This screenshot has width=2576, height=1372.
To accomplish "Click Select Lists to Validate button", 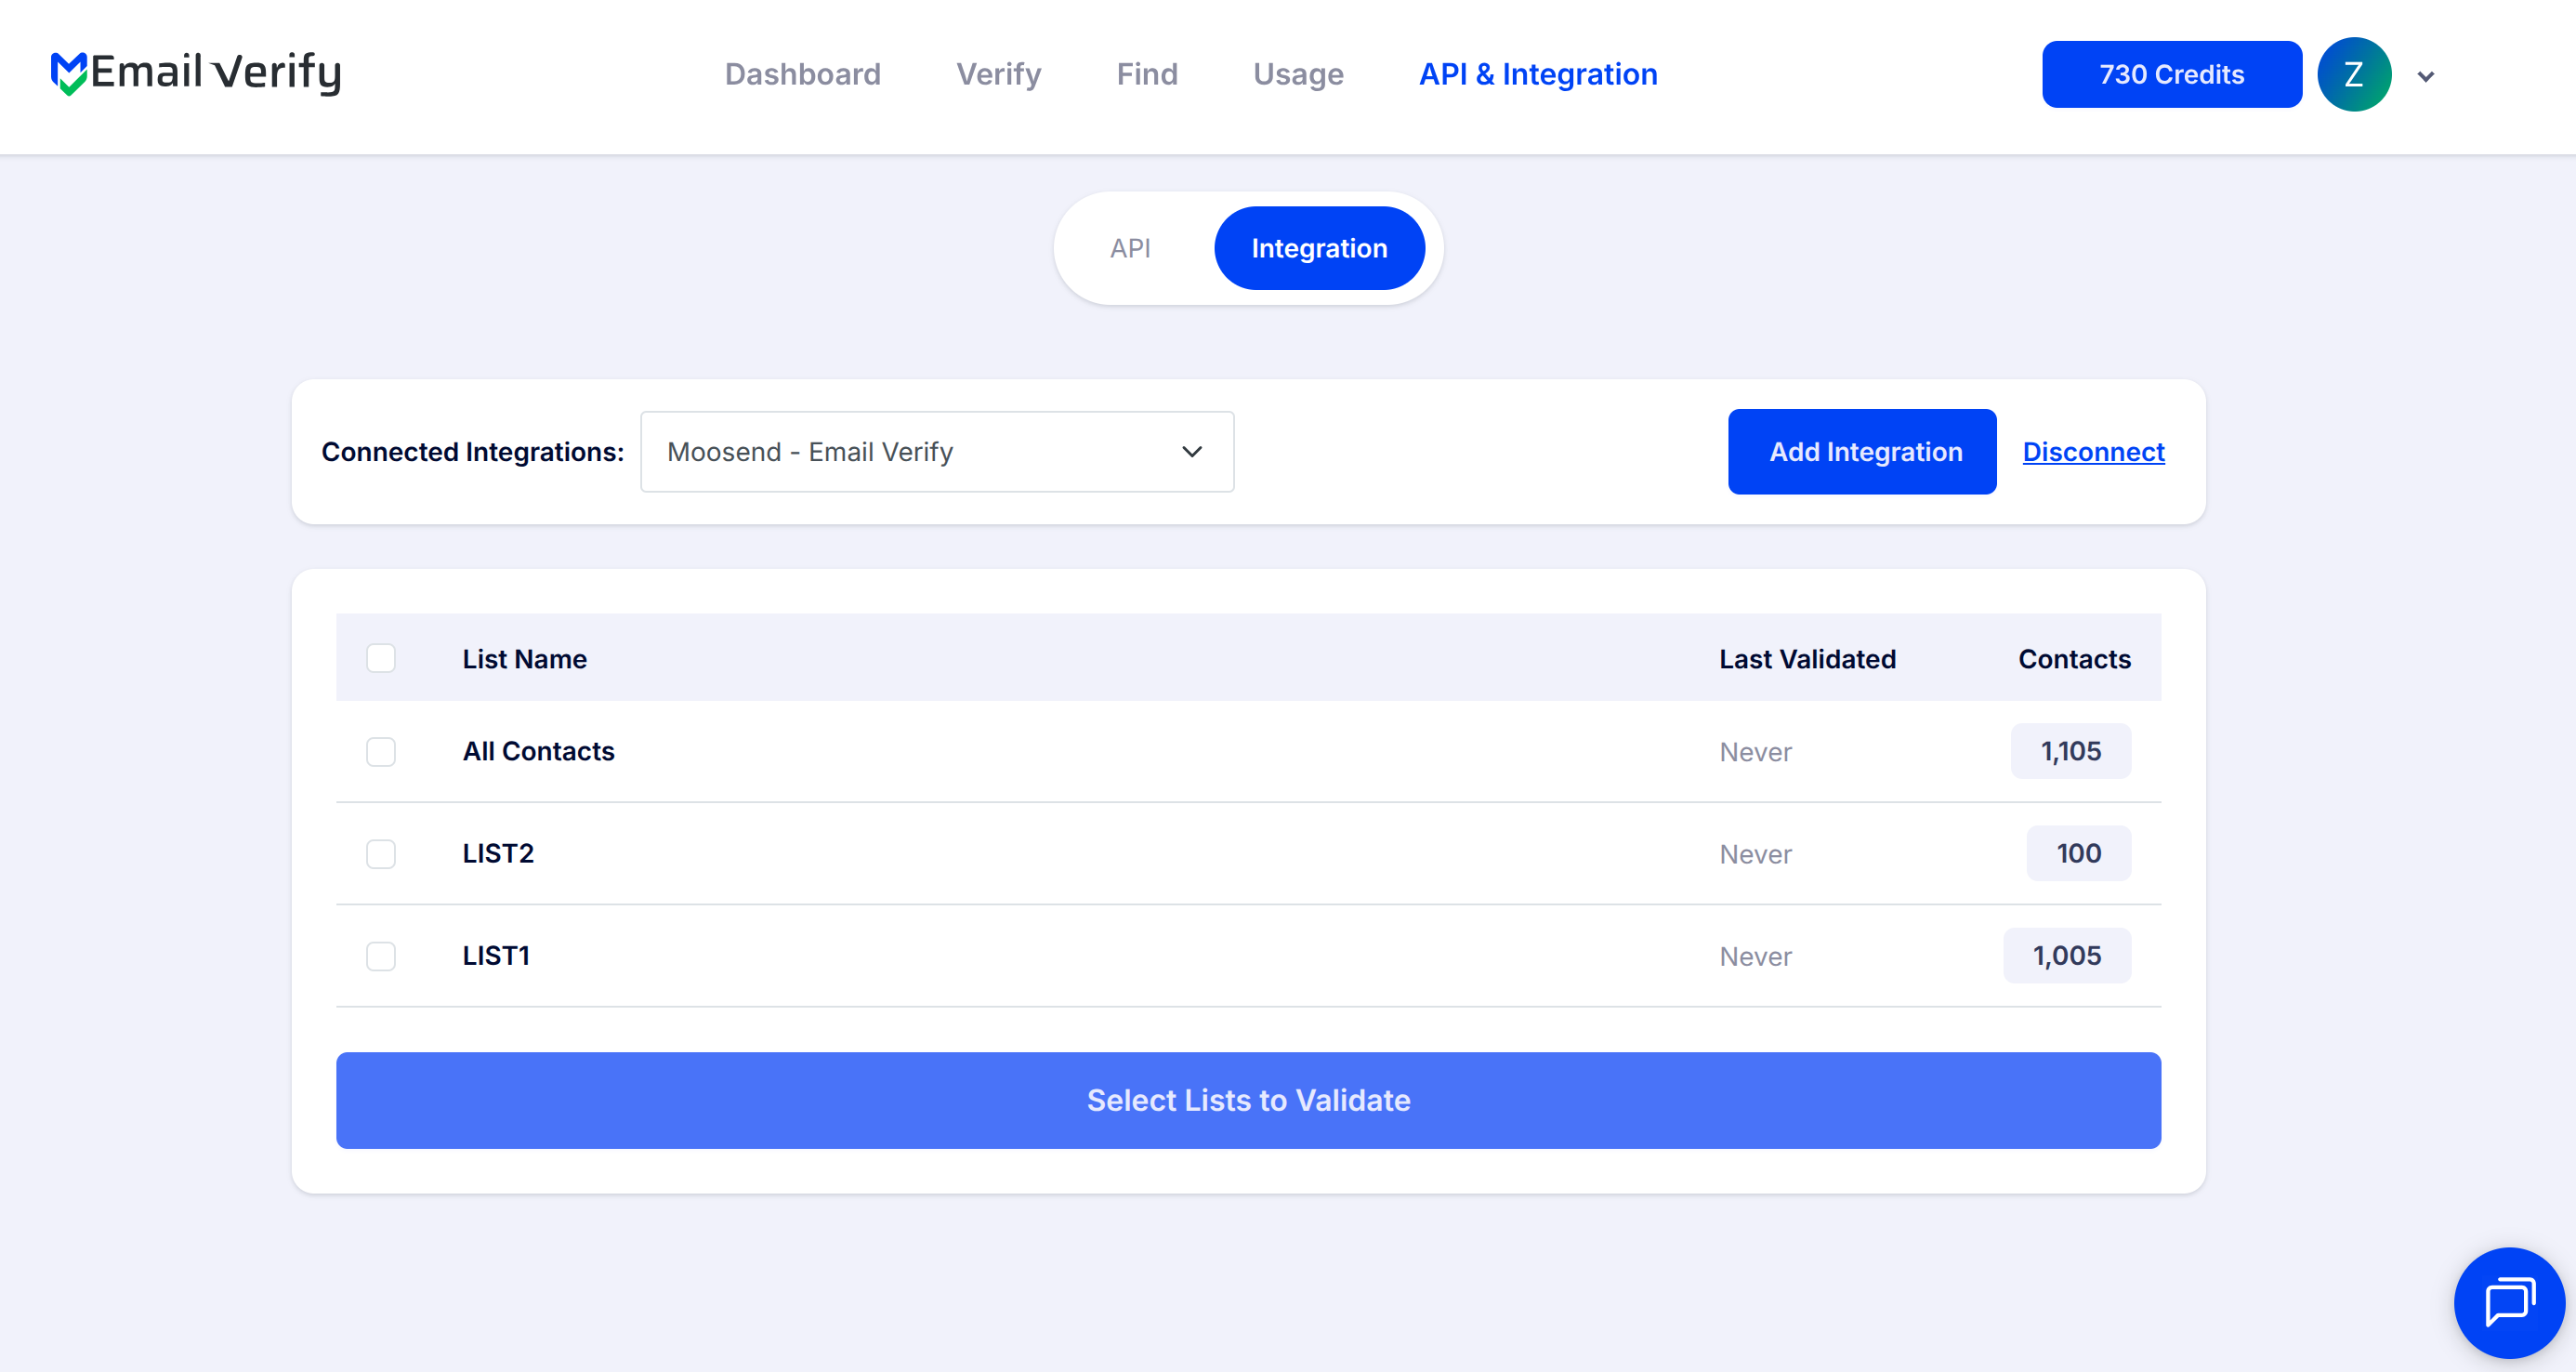I will (x=1248, y=1100).
